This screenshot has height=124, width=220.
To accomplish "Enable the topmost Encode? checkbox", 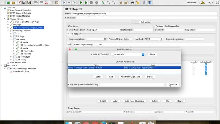I will (x=194, y=64).
